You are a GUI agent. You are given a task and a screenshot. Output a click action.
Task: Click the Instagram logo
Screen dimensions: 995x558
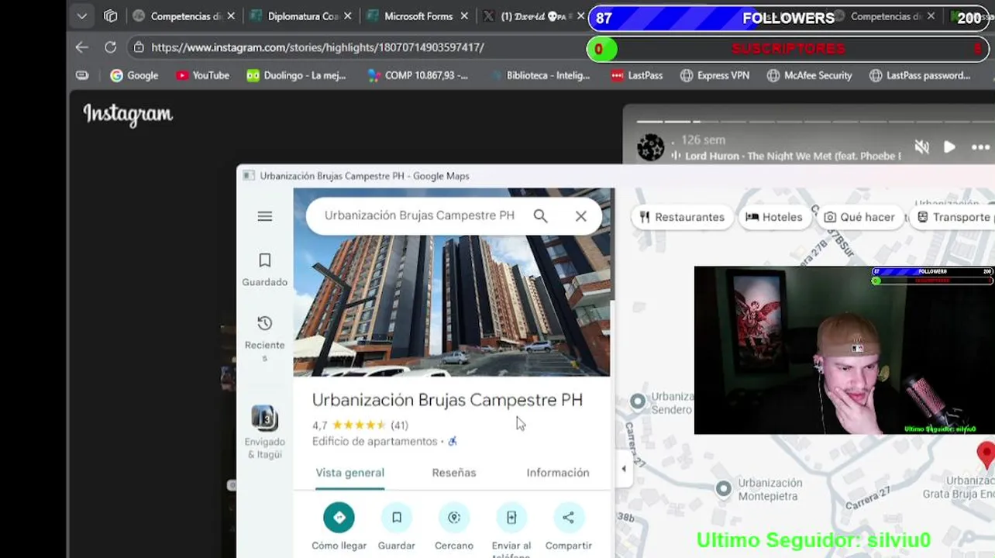coord(128,114)
